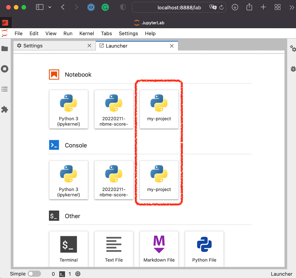Toggle the browser sidebar
296x278 pixels.
pos(40,7)
